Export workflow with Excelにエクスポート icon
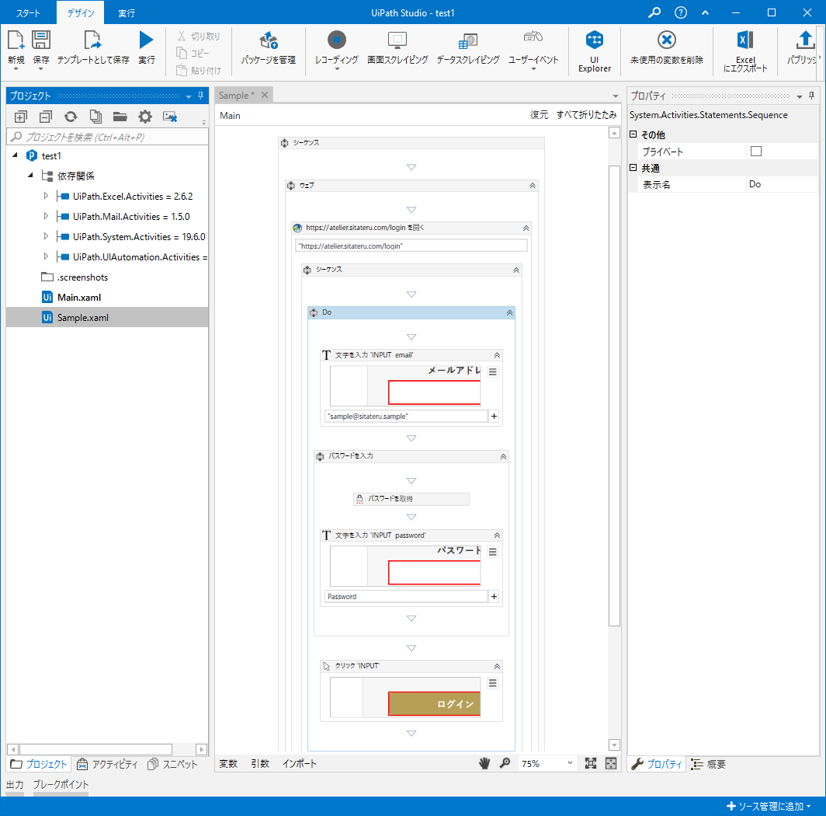 pyautogui.click(x=745, y=40)
